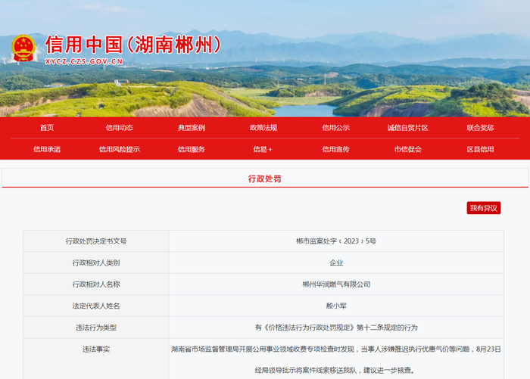Select the 价格违法行为行政处罚规定 violation type text
The height and width of the screenshot is (379, 530).
point(336,328)
